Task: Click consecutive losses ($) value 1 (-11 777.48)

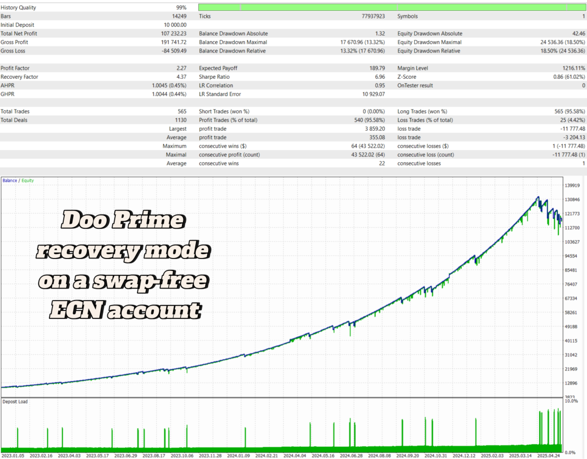Action: pos(569,146)
